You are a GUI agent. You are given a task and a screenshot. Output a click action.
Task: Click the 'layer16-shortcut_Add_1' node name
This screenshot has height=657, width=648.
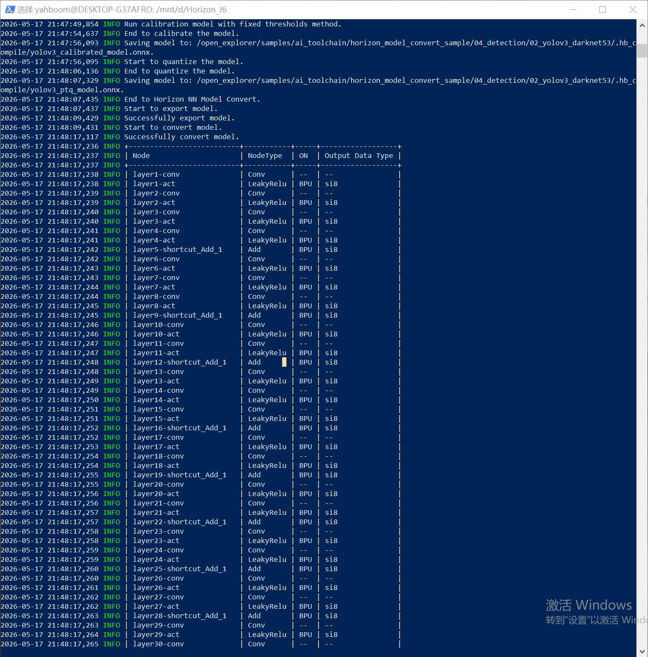(180, 428)
